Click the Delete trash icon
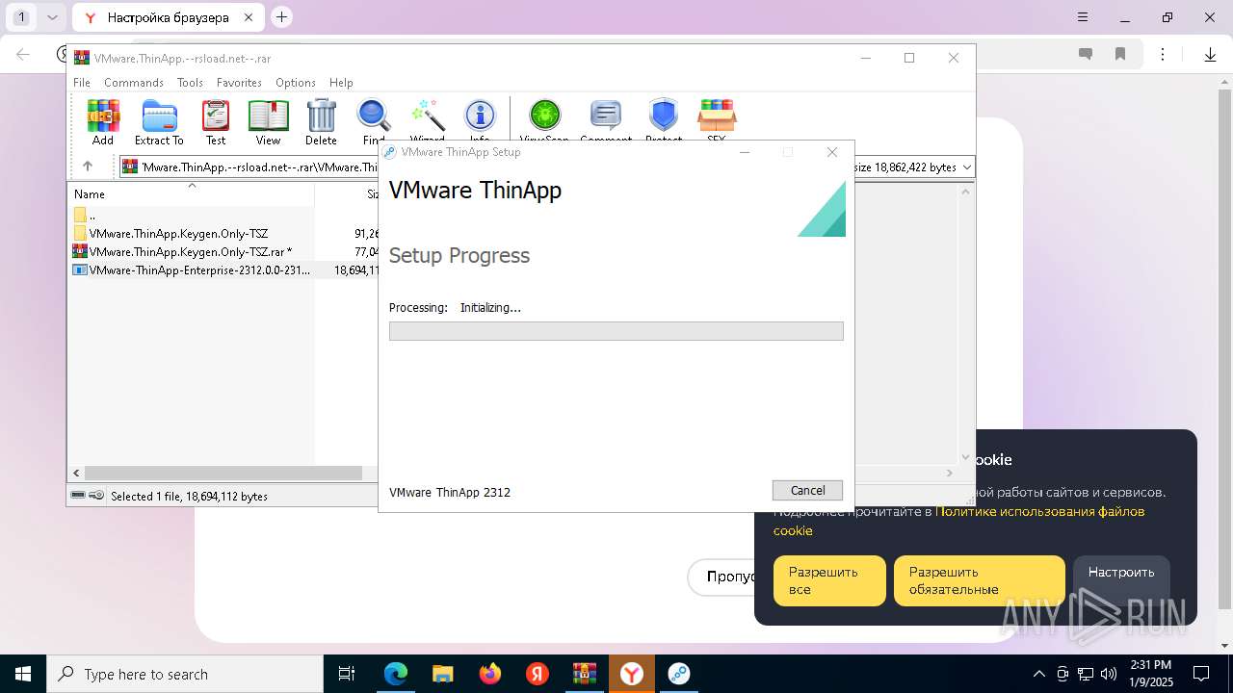The height and width of the screenshot is (693, 1233). click(321, 122)
